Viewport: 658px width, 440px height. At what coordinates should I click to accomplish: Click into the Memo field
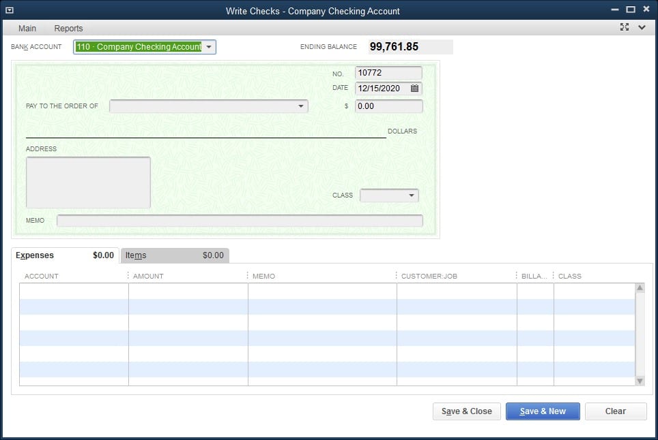pos(239,221)
